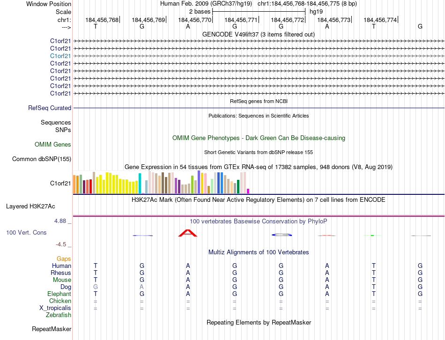This screenshot has width=445, height=340.
Task: Click the Multiz Alignments of 100 Vertebrates title
Action: pyautogui.click(x=259, y=252)
